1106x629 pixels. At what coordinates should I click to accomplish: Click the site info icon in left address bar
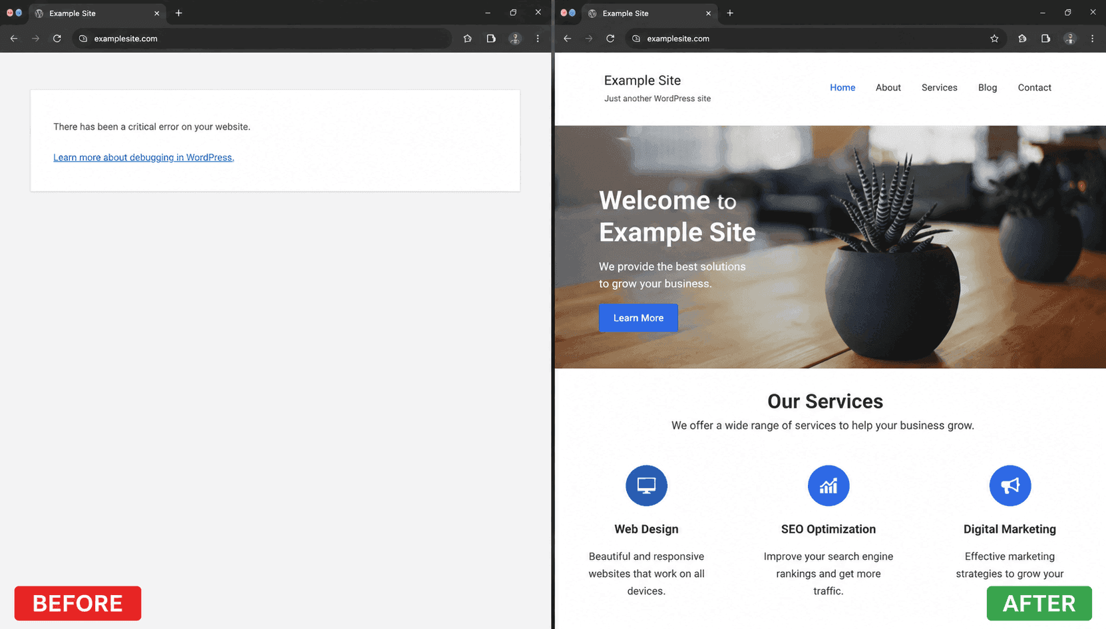(83, 39)
